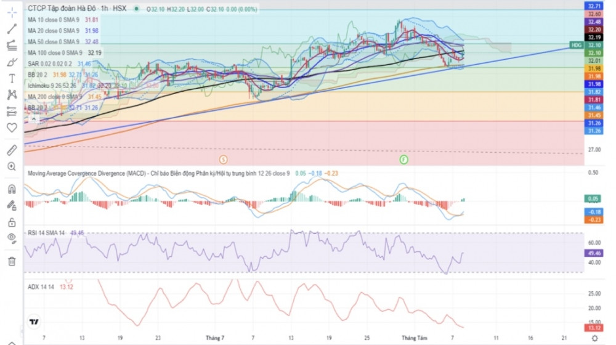Select the Text annotation tool
616x345 pixels.
(x=12, y=78)
